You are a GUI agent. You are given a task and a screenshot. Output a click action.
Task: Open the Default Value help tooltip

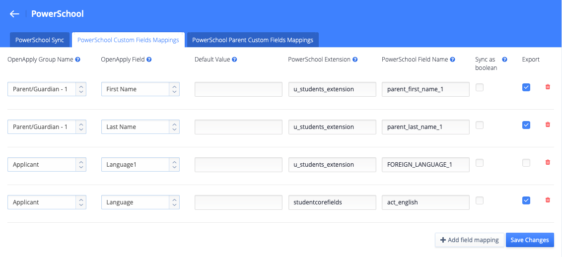click(234, 60)
